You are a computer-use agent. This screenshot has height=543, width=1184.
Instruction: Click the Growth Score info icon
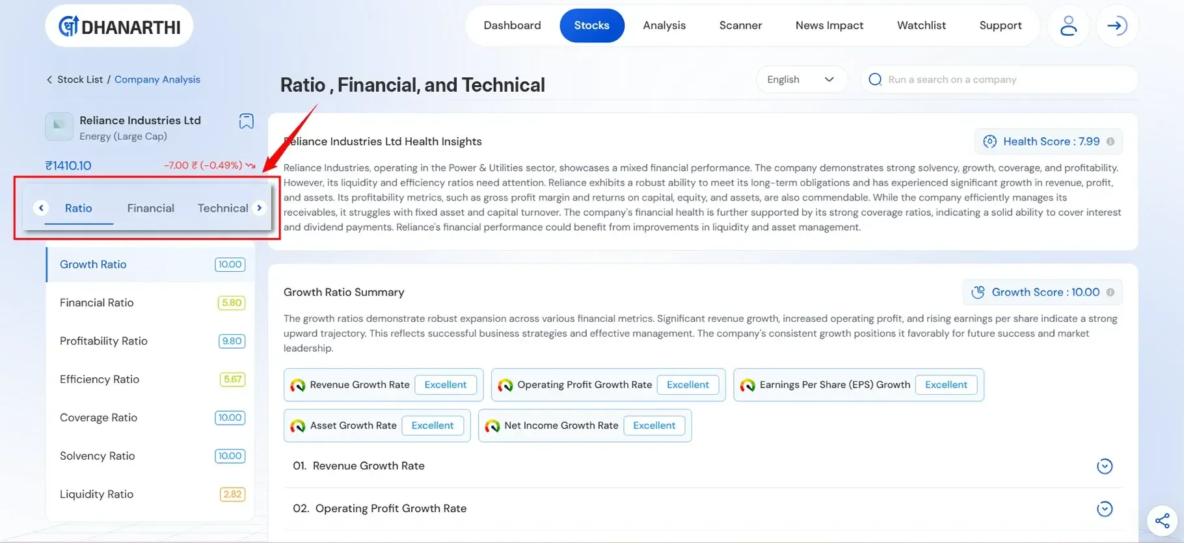point(1110,292)
